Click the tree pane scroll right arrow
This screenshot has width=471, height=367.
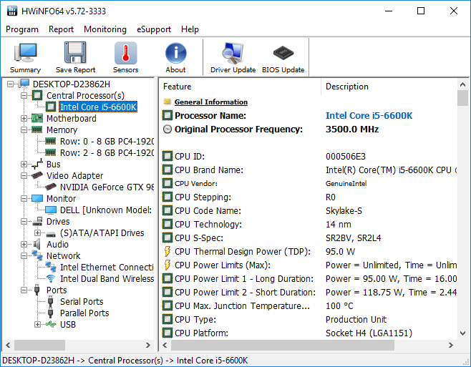click(148, 345)
